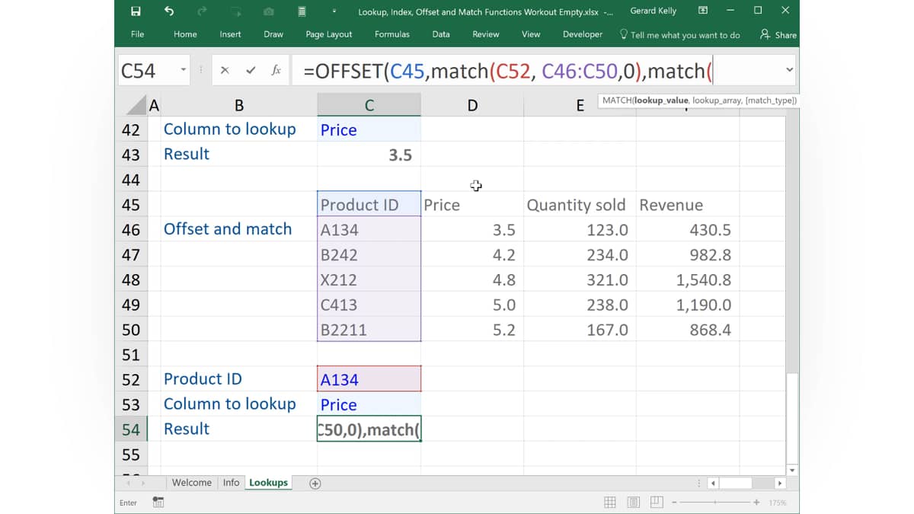Image resolution: width=914 pixels, height=514 pixels.
Task: Click the vertical scrollbar thumb
Action: point(792,419)
